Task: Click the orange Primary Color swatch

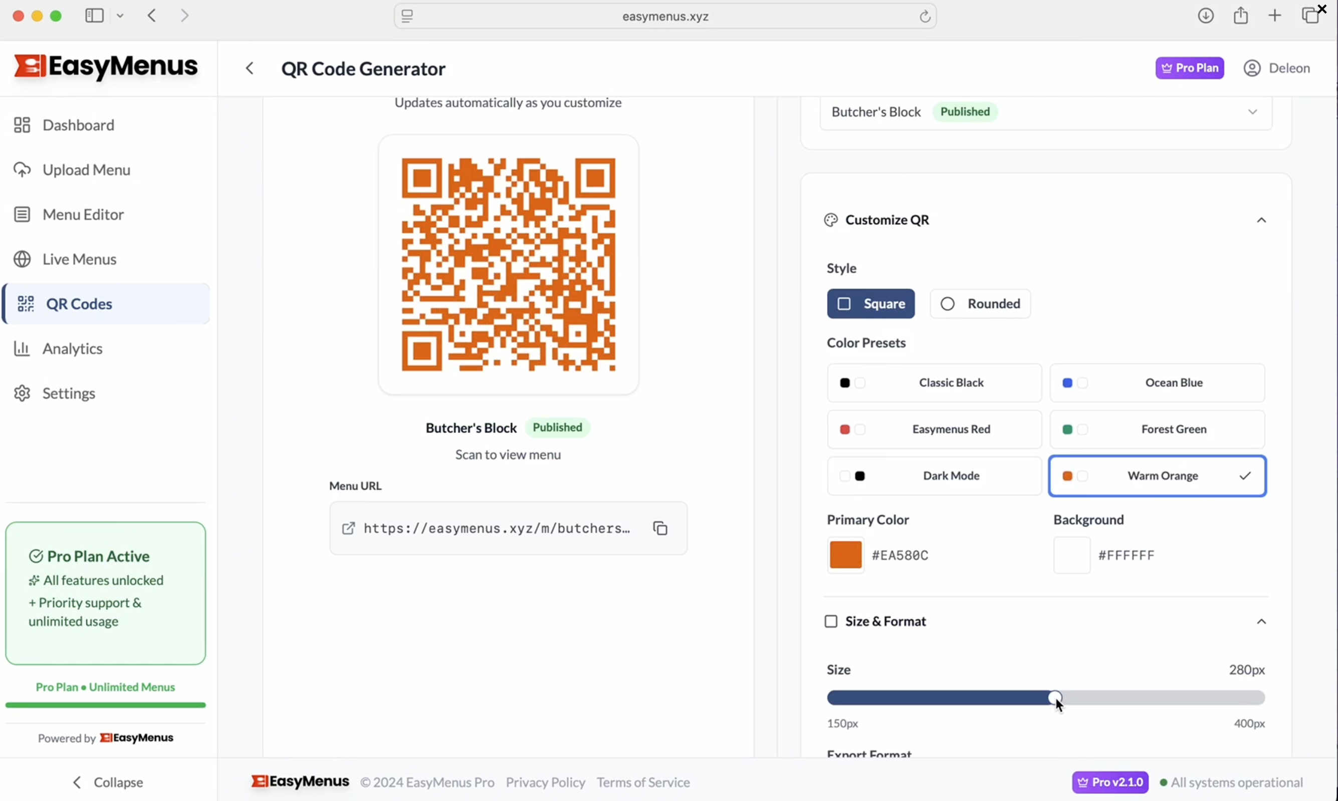Action: pyautogui.click(x=845, y=555)
